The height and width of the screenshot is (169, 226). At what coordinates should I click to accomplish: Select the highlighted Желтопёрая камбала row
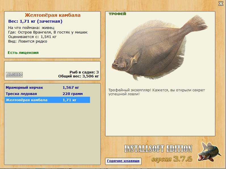pos(47,100)
